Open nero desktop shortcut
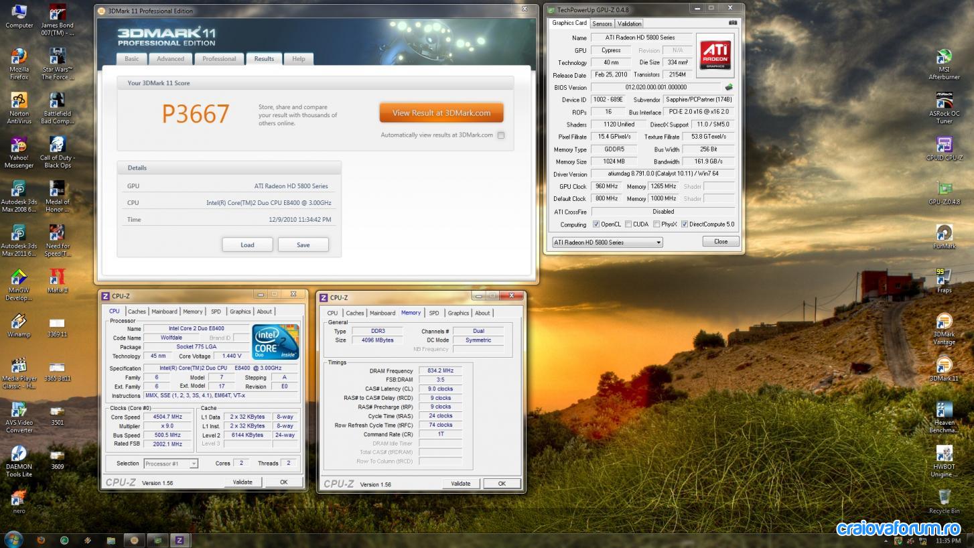Viewport: 974px width, 548px height. [19, 502]
